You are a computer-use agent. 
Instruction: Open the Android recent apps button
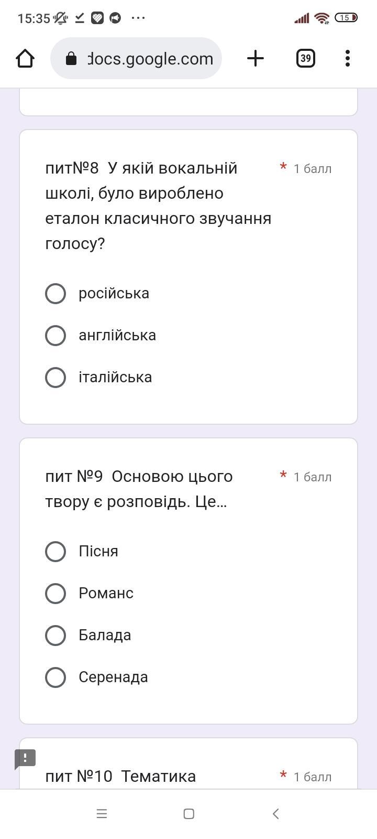[x=102, y=813]
